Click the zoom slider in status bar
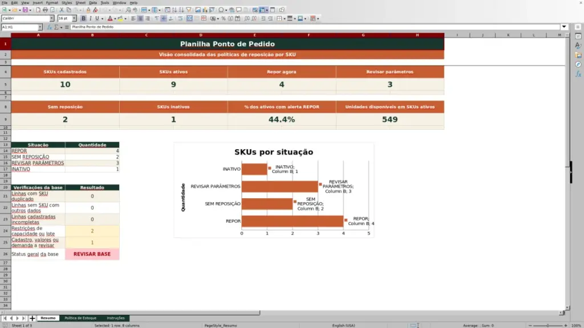The height and width of the screenshot is (328, 584). click(547, 325)
